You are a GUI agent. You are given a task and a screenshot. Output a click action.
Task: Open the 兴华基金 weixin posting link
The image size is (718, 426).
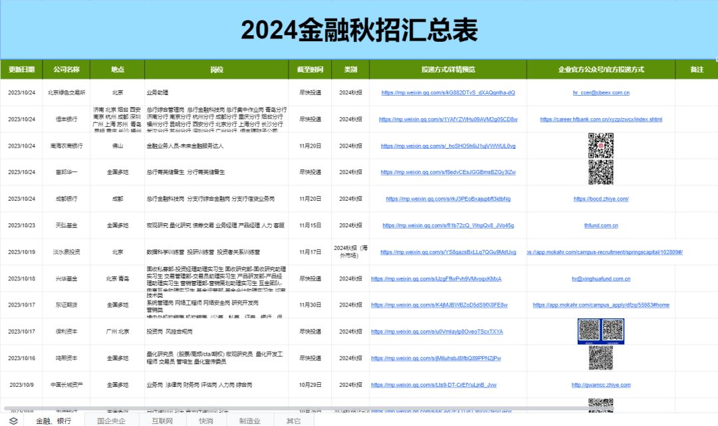(x=436, y=278)
